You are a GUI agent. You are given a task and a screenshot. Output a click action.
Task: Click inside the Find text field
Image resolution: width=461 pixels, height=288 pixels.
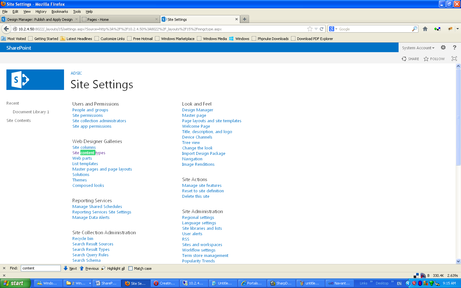point(40,268)
